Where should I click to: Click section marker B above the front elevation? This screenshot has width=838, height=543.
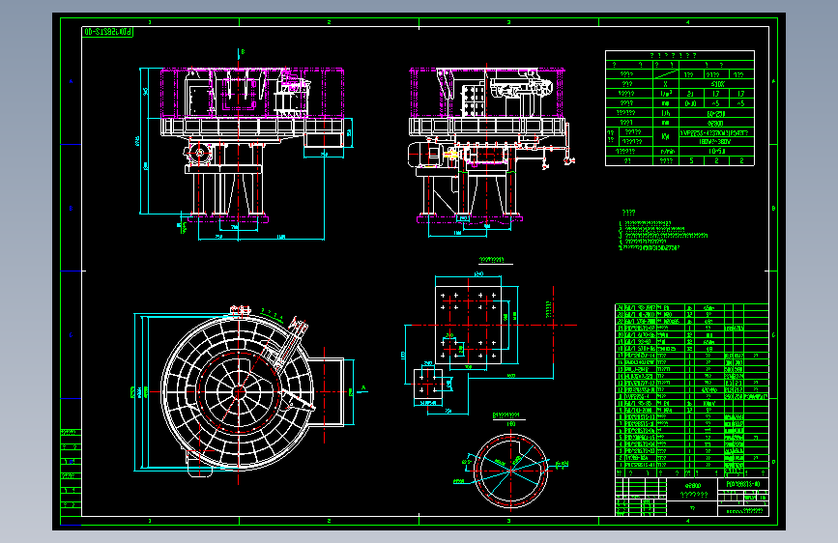pyautogui.click(x=243, y=52)
